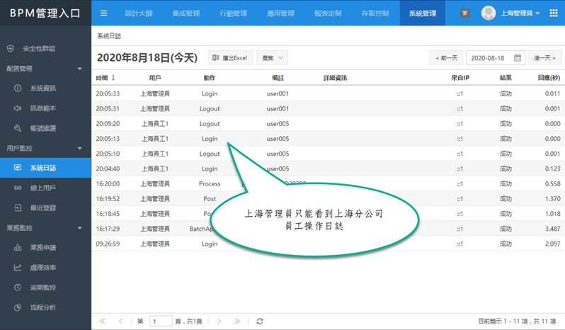Go to next page arrow
This screenshot has width=565, height=330.
point(219,321)
